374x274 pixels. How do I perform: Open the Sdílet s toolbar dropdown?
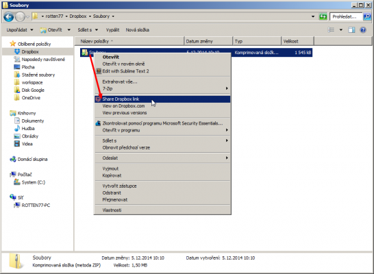pyautogui.click(x=88, y=30)
